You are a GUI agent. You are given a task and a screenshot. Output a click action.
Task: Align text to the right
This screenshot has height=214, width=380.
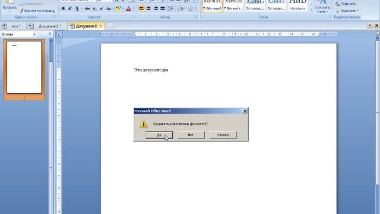point(156,8)
